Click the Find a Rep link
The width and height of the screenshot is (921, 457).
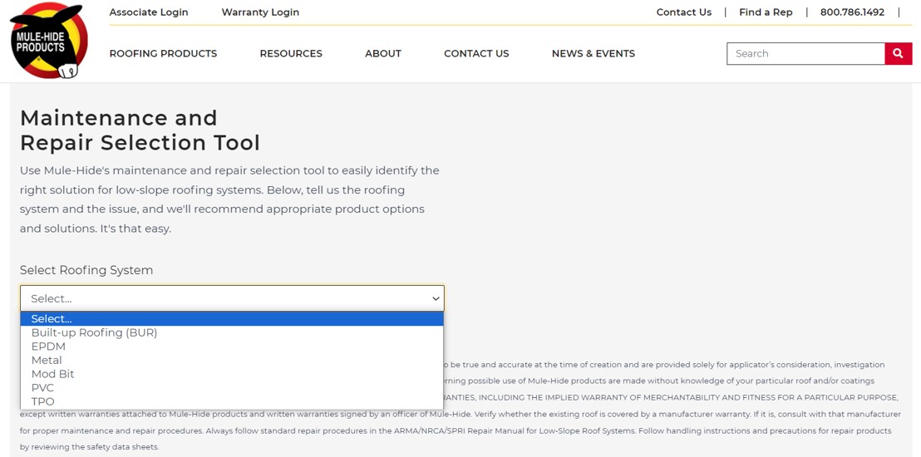[766, 12]
